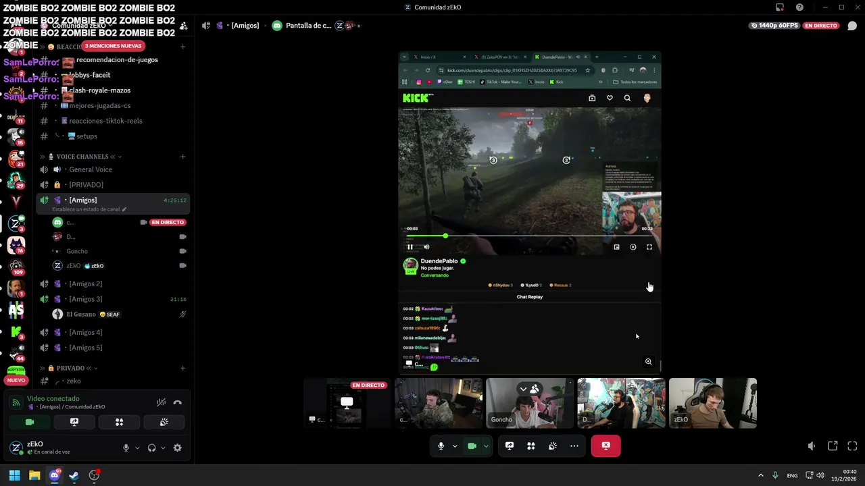Open mejores-jugadas-cs channel
865x486 pixels.
tap(100, 105)
